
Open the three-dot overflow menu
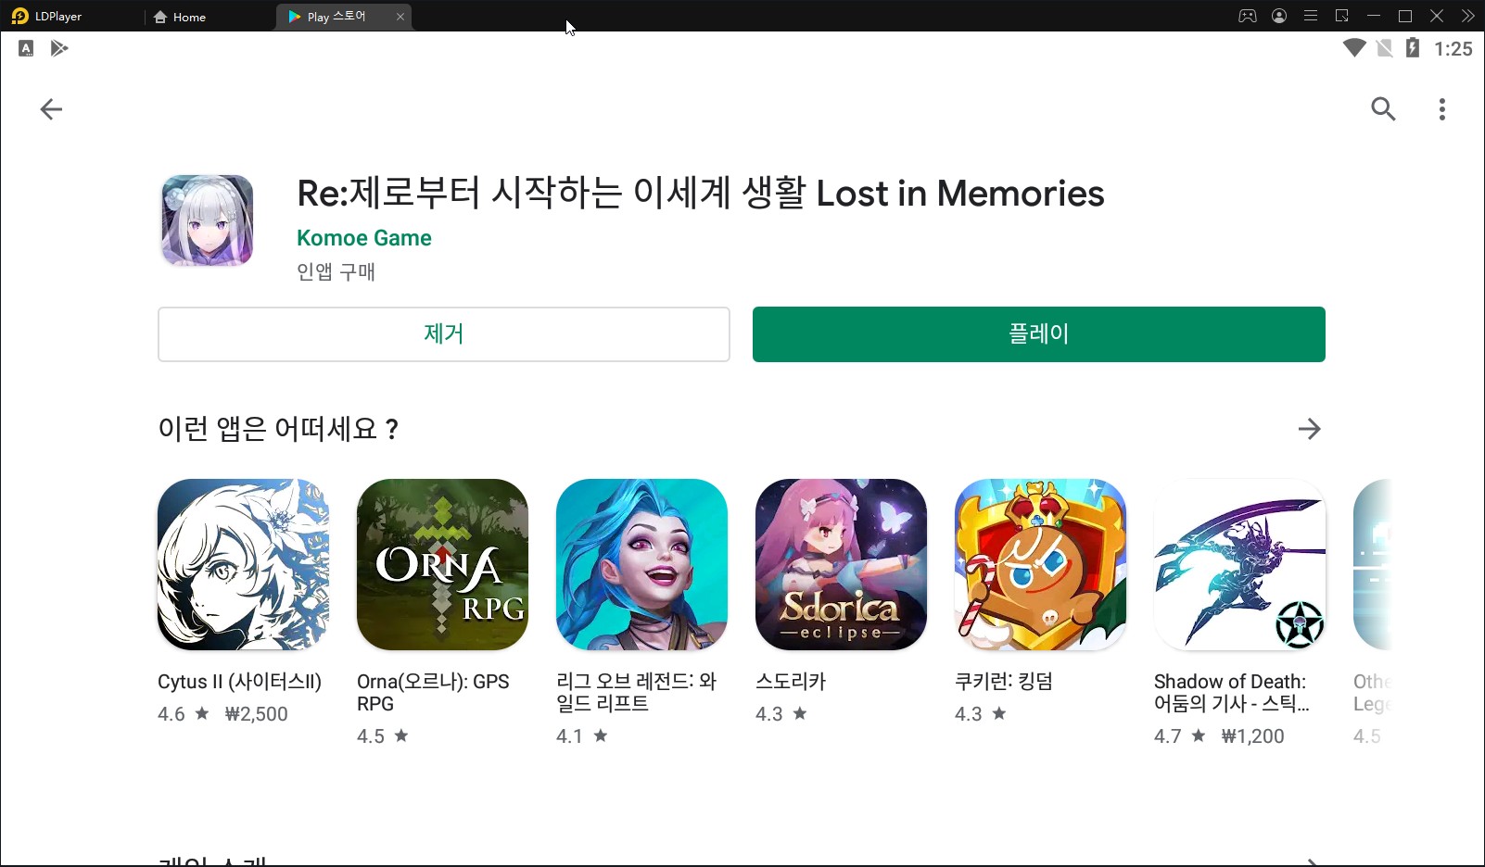(1441, 109)
